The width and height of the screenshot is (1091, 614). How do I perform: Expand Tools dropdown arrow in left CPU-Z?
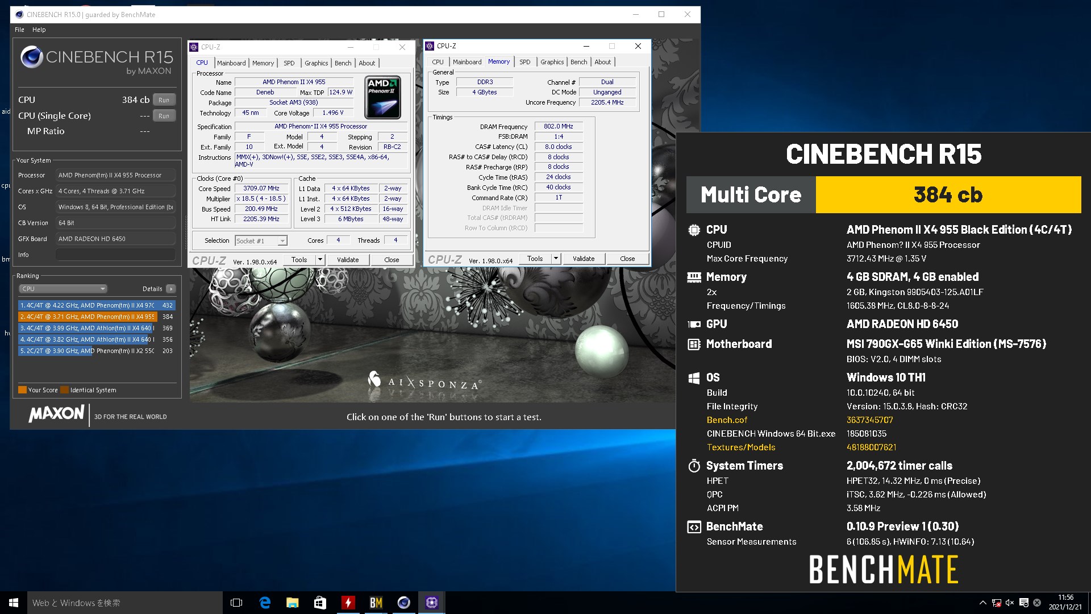(x=320, y=260)
